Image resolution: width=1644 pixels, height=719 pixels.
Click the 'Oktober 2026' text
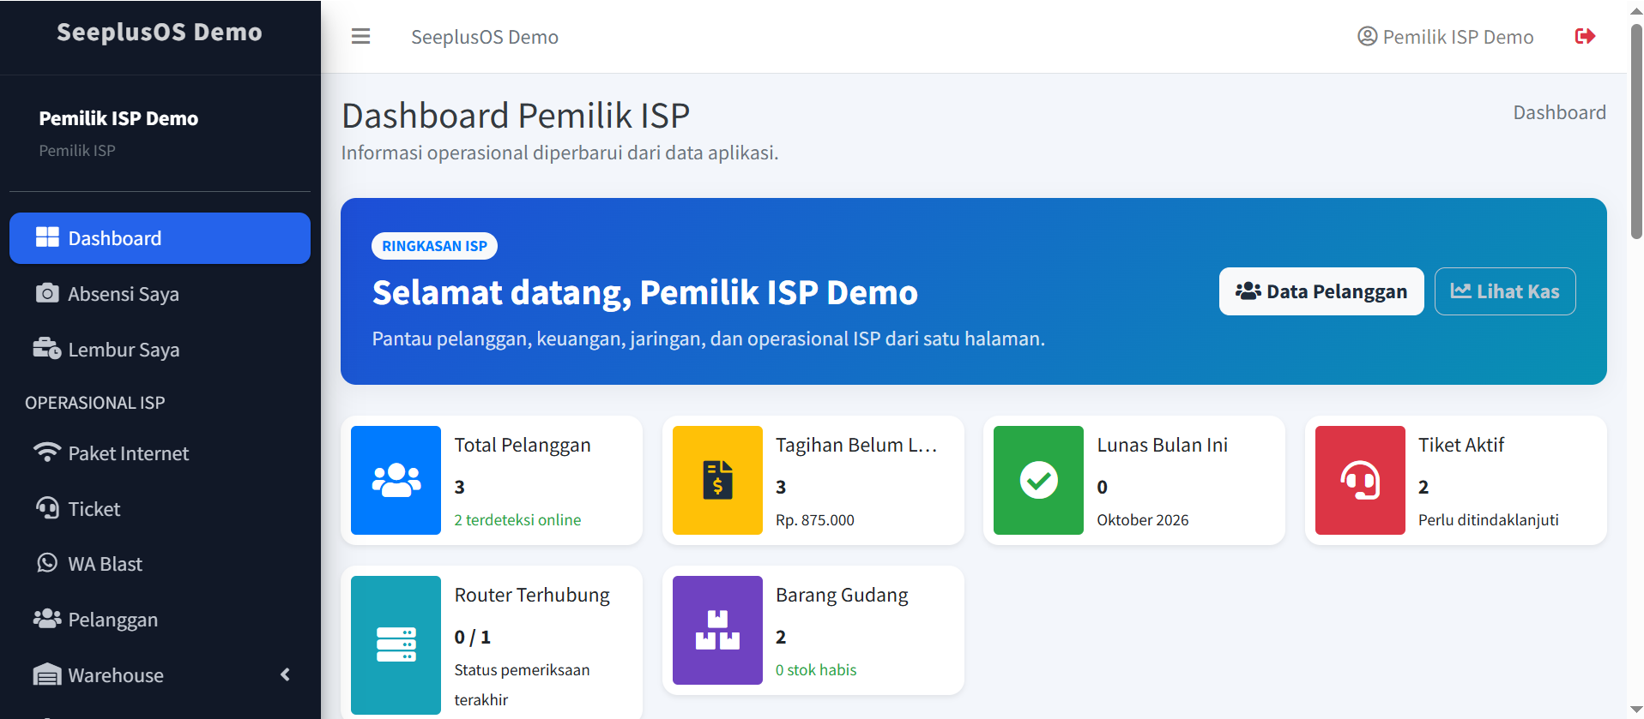(1143, 520)
